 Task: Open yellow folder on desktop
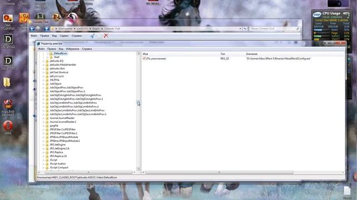pos(7,84)
